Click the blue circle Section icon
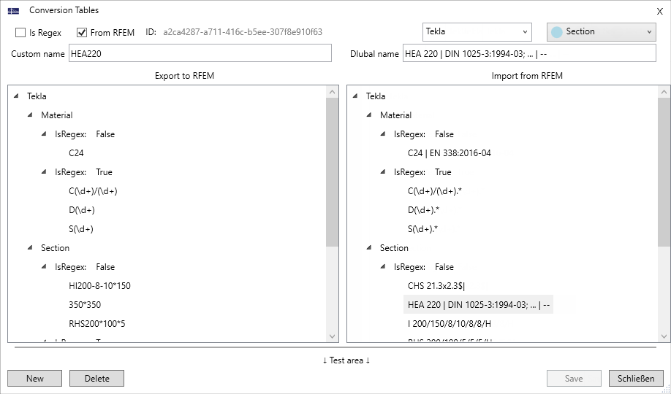671x394 pixels. [x=557, y=32]
